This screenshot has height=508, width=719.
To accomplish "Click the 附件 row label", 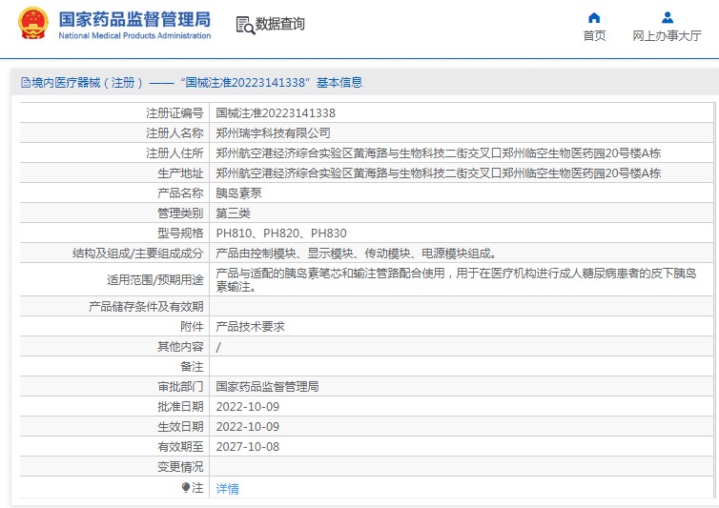I will click(x=192, y=327).
